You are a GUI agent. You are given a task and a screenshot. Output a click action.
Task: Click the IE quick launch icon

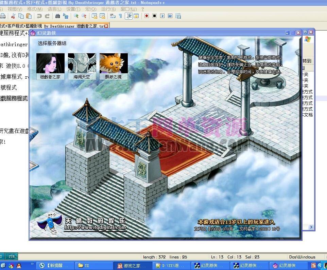pyautogui.click(x=3, y=265)
